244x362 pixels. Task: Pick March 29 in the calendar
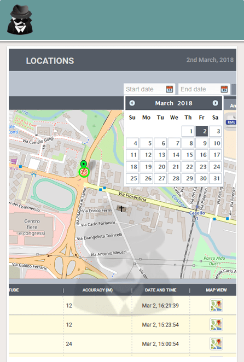tap(188, 178)
